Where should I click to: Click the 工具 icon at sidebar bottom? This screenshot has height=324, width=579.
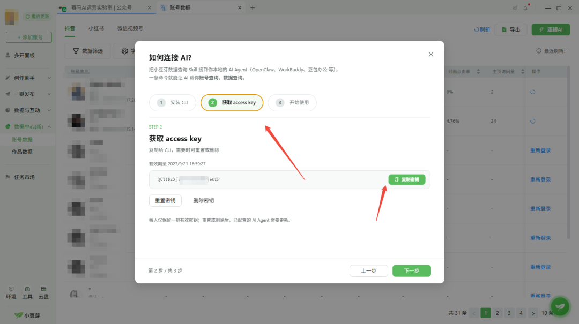pos(27,292)
